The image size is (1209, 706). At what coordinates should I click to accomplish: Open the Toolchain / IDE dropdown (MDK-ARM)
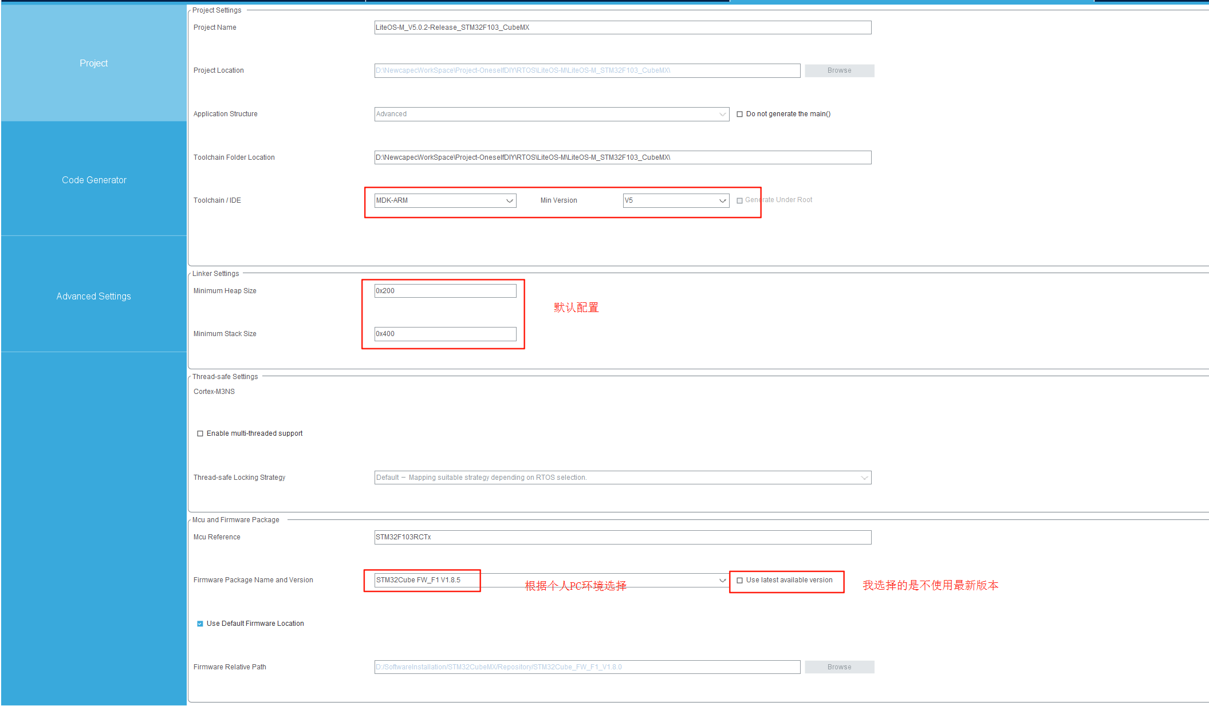point(445,200)
